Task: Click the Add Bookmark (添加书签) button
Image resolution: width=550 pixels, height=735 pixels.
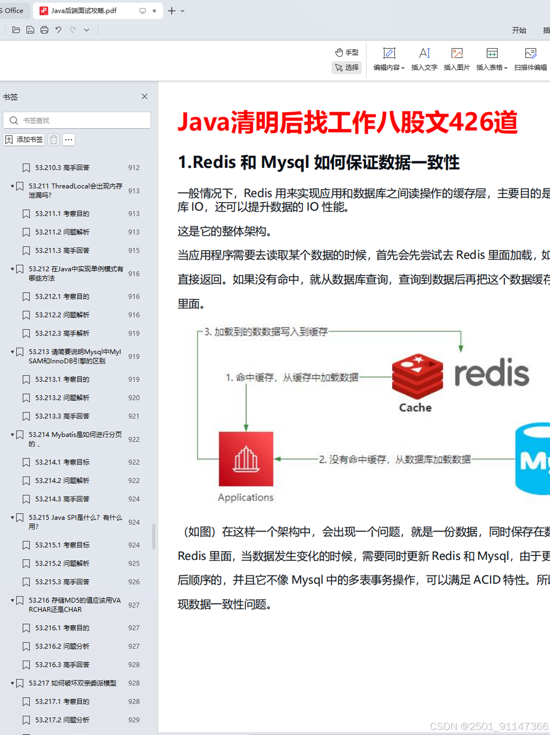Action: click(x=24, y=139)
